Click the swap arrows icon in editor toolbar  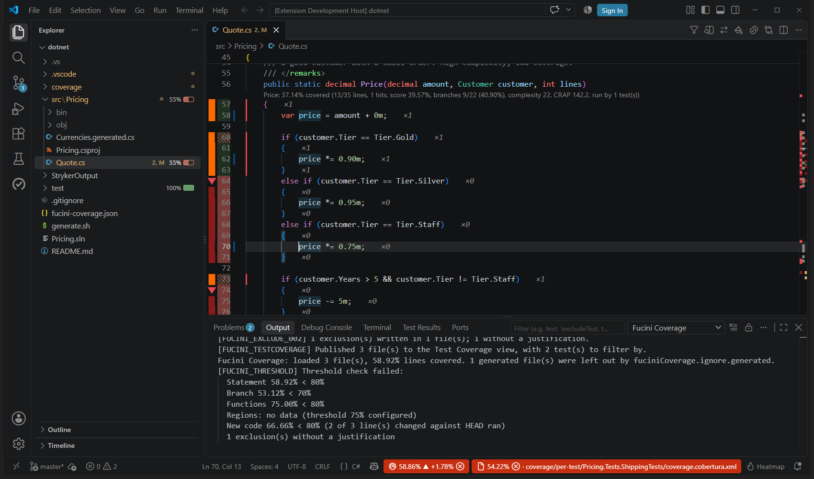(724, 30)
